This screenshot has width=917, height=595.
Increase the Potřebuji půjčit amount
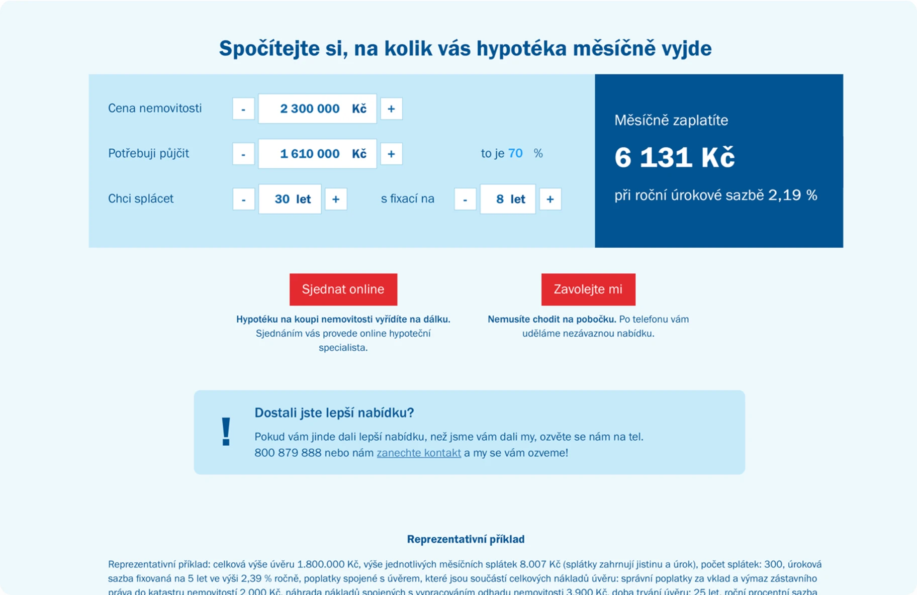tap(391, 154)
